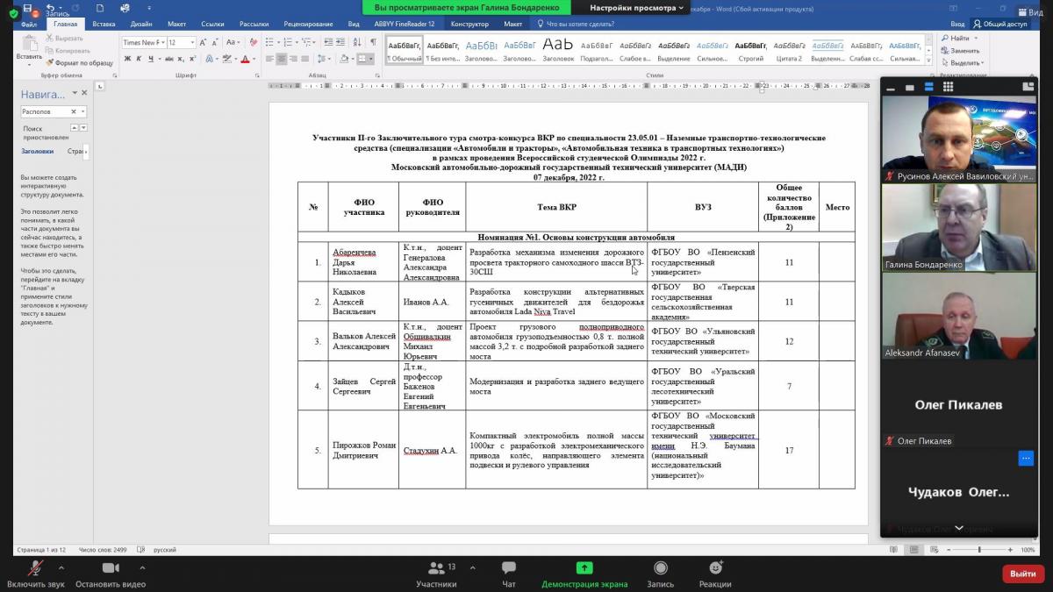
Task: Open ABBYY FineReader 12 tab
Action: pyautogui.click(x=404, y=24)
